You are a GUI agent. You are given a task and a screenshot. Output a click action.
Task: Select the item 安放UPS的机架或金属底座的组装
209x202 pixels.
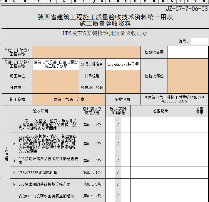[49, 196]
